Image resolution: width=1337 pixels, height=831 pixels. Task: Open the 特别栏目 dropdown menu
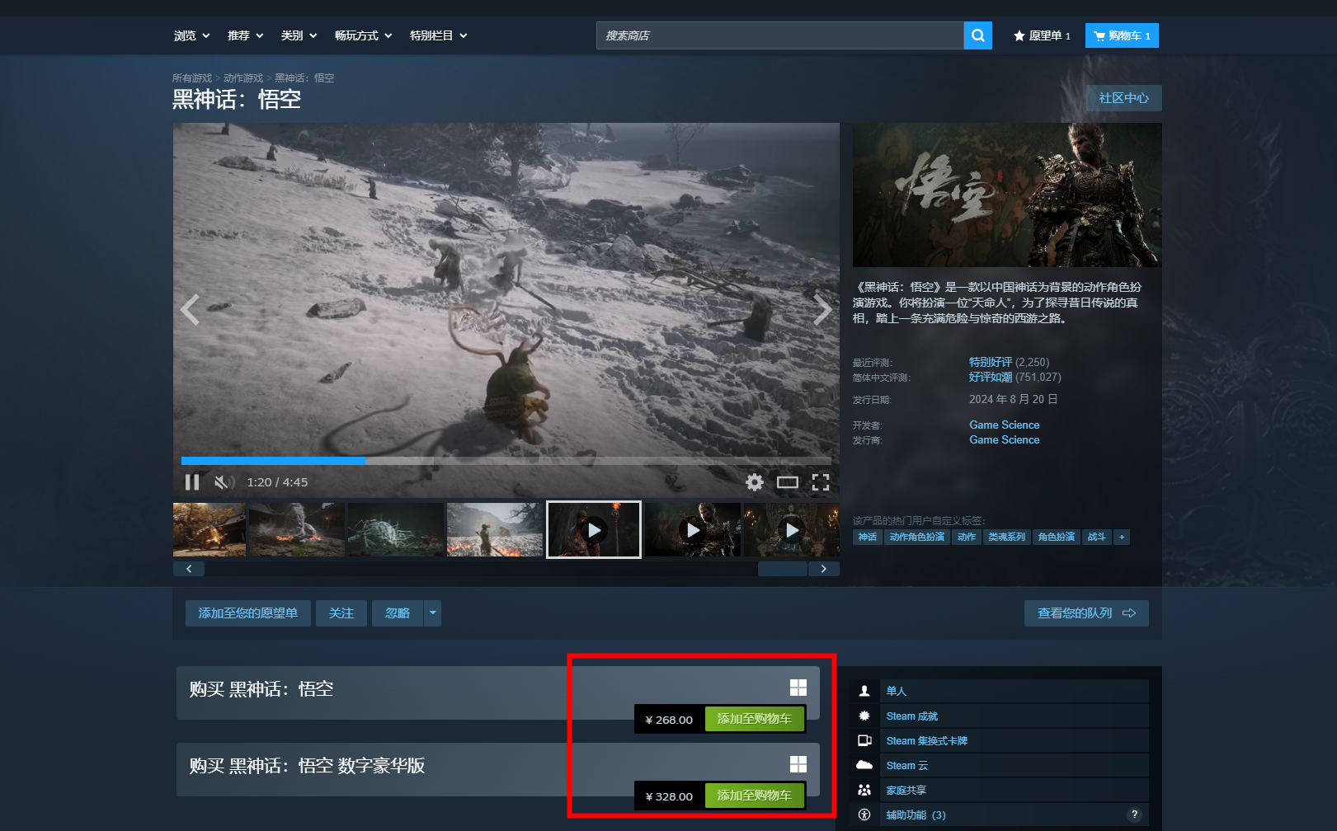point(439,35)
